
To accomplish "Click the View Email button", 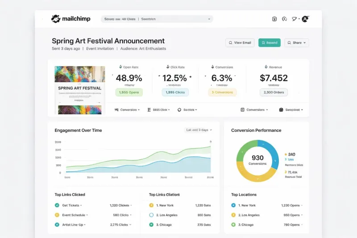I will click(240, 42).
